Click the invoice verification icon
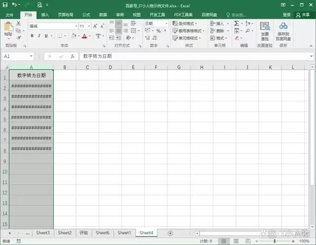 [x=265, y=26]
